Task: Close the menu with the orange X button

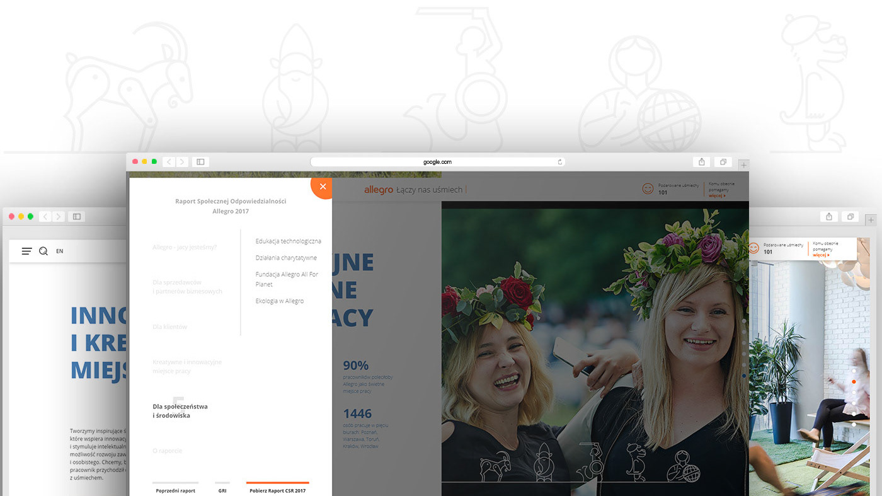Action: (x=322, y=187)
